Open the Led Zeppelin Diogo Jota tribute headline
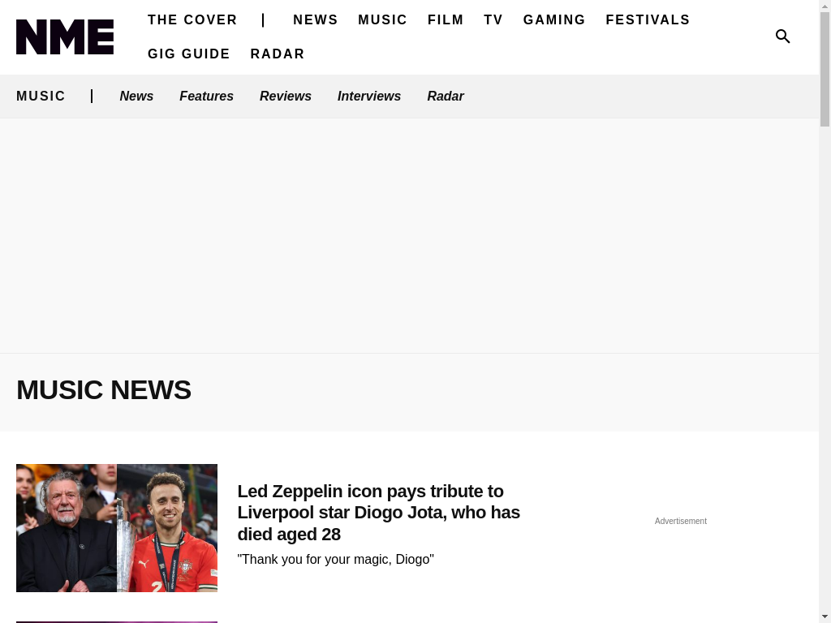Viewport: 831px width, 623px height. pyautogui.click(x=378, y=513)
